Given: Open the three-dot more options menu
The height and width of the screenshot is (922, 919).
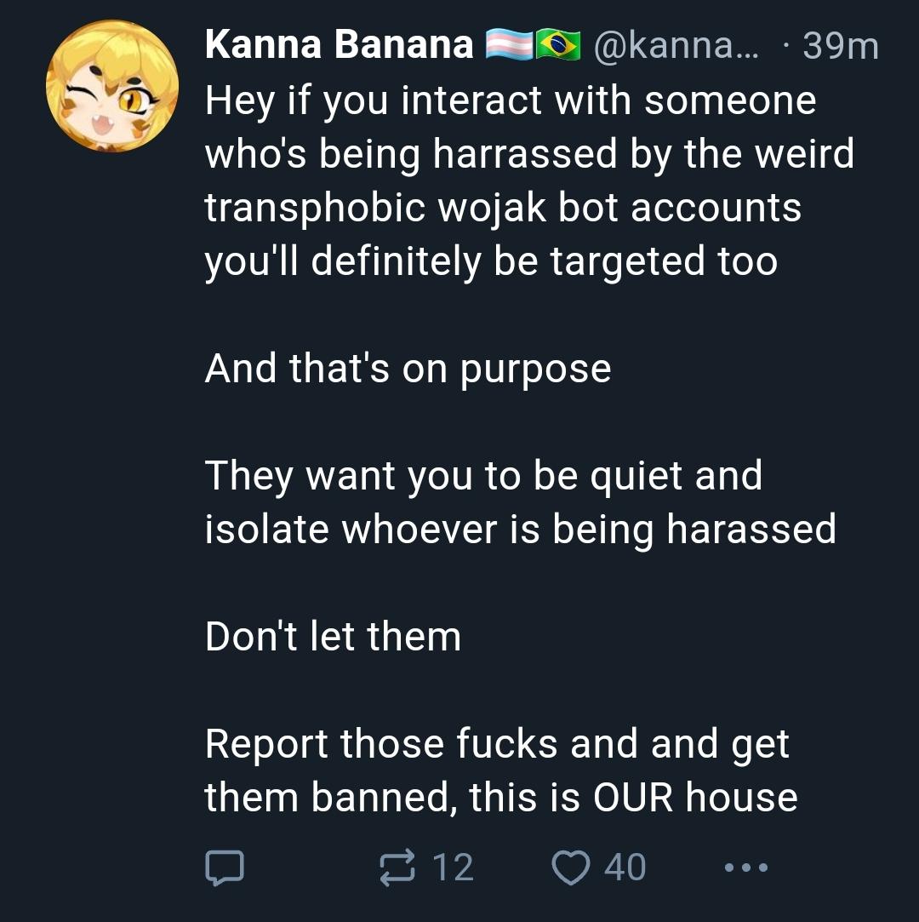Looking at the screenshot, I should point(747,868).
